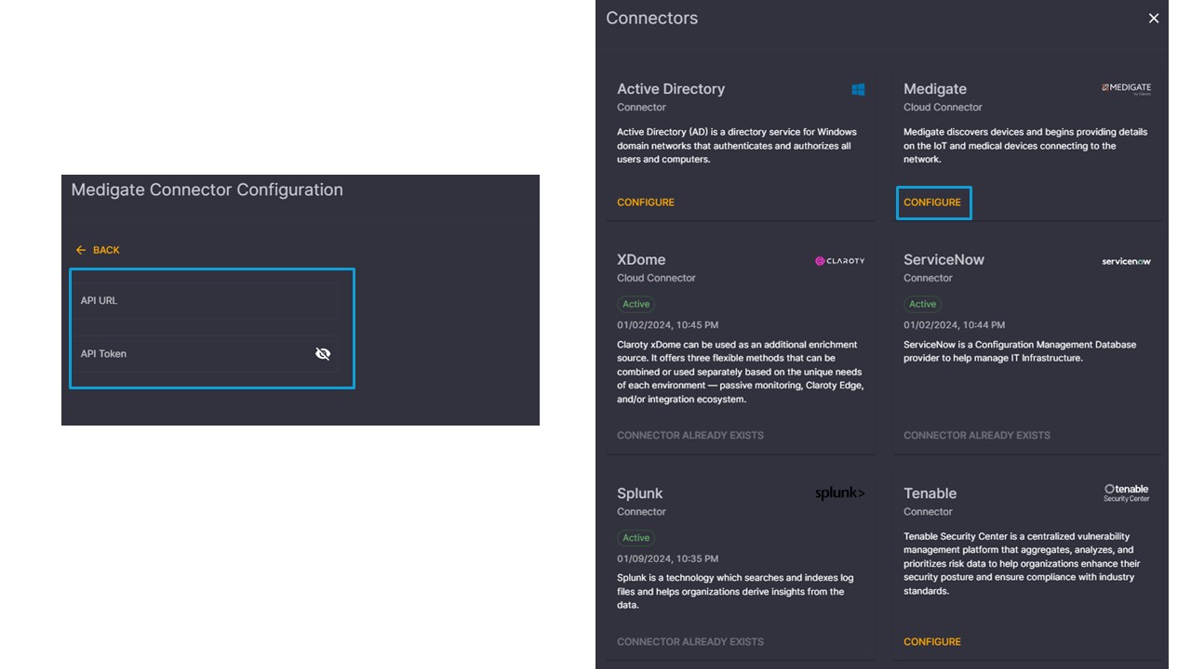
Task: Click the XDome timestamp 01/02/2024, 10:45 PM
Action: point(667,325)
